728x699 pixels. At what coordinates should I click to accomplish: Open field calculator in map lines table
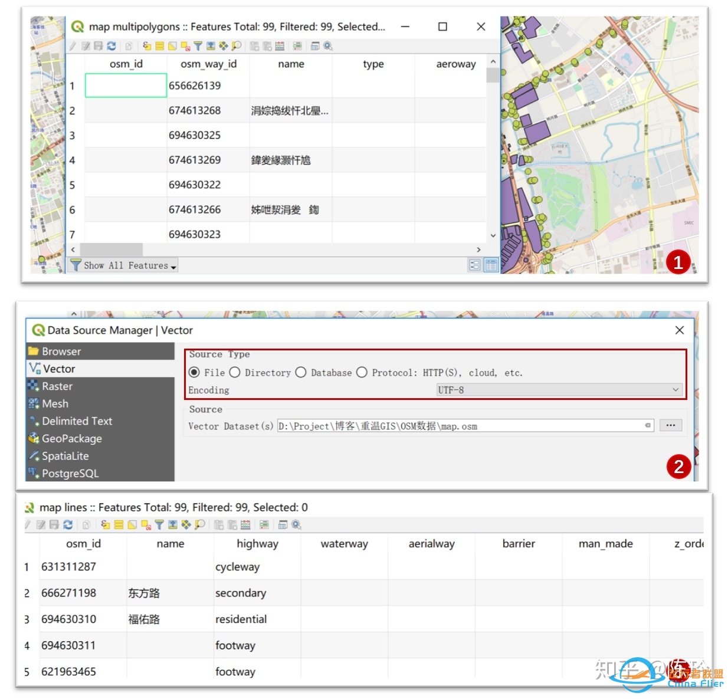[x=245, y=525]
